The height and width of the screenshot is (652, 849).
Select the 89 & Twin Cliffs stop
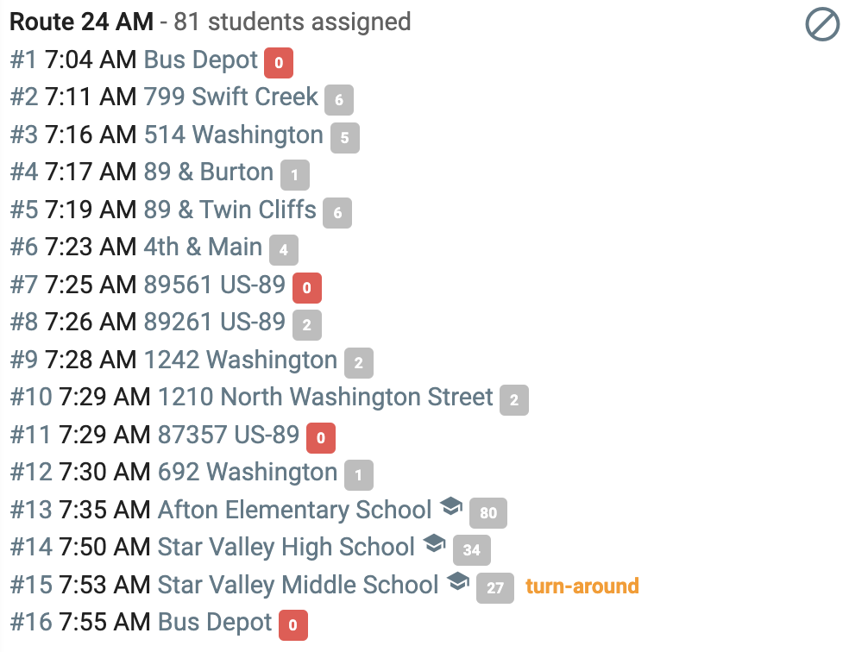pos(230,210)
